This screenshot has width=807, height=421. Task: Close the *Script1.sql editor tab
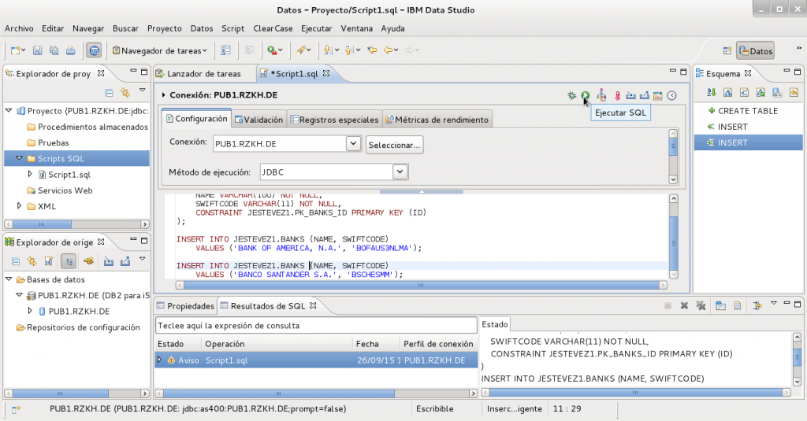[x=326, y=73]
